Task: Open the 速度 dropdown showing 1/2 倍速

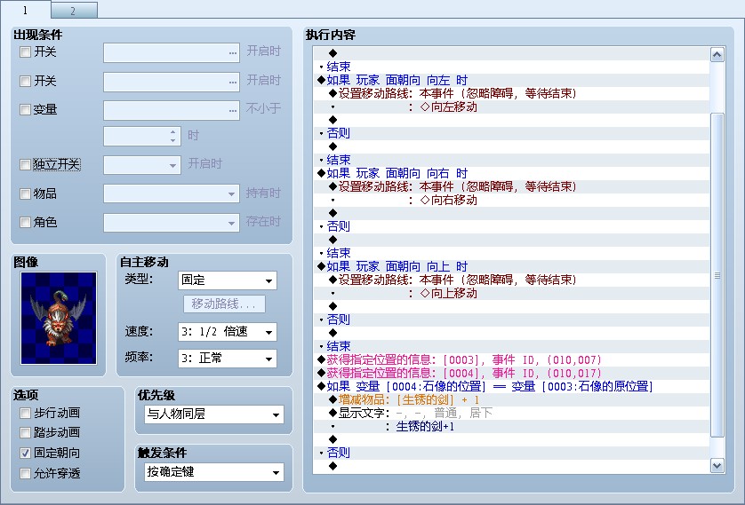Action: (227, 331)
